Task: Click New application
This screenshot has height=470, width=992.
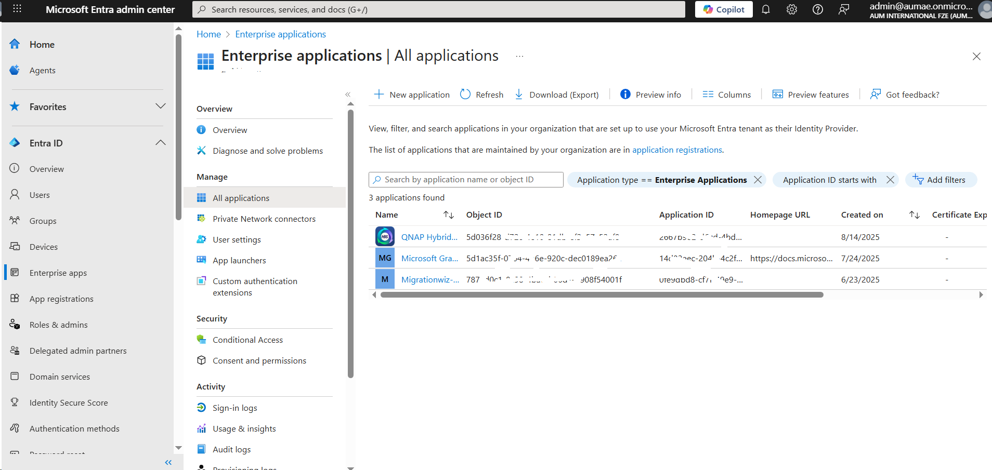Action: point(412,95)
